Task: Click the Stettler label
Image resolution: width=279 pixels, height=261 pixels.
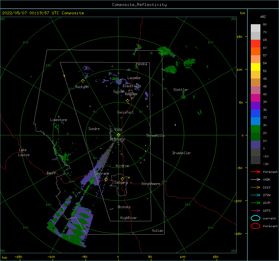Action: pos(181,90)
